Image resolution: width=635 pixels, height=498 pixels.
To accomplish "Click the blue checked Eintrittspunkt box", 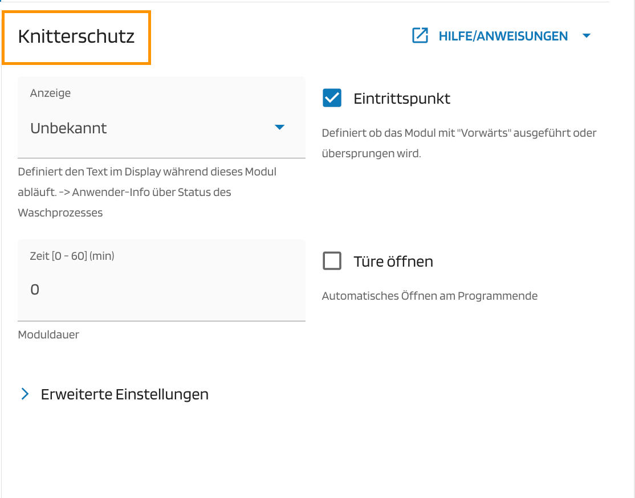I will click(332, 97).
